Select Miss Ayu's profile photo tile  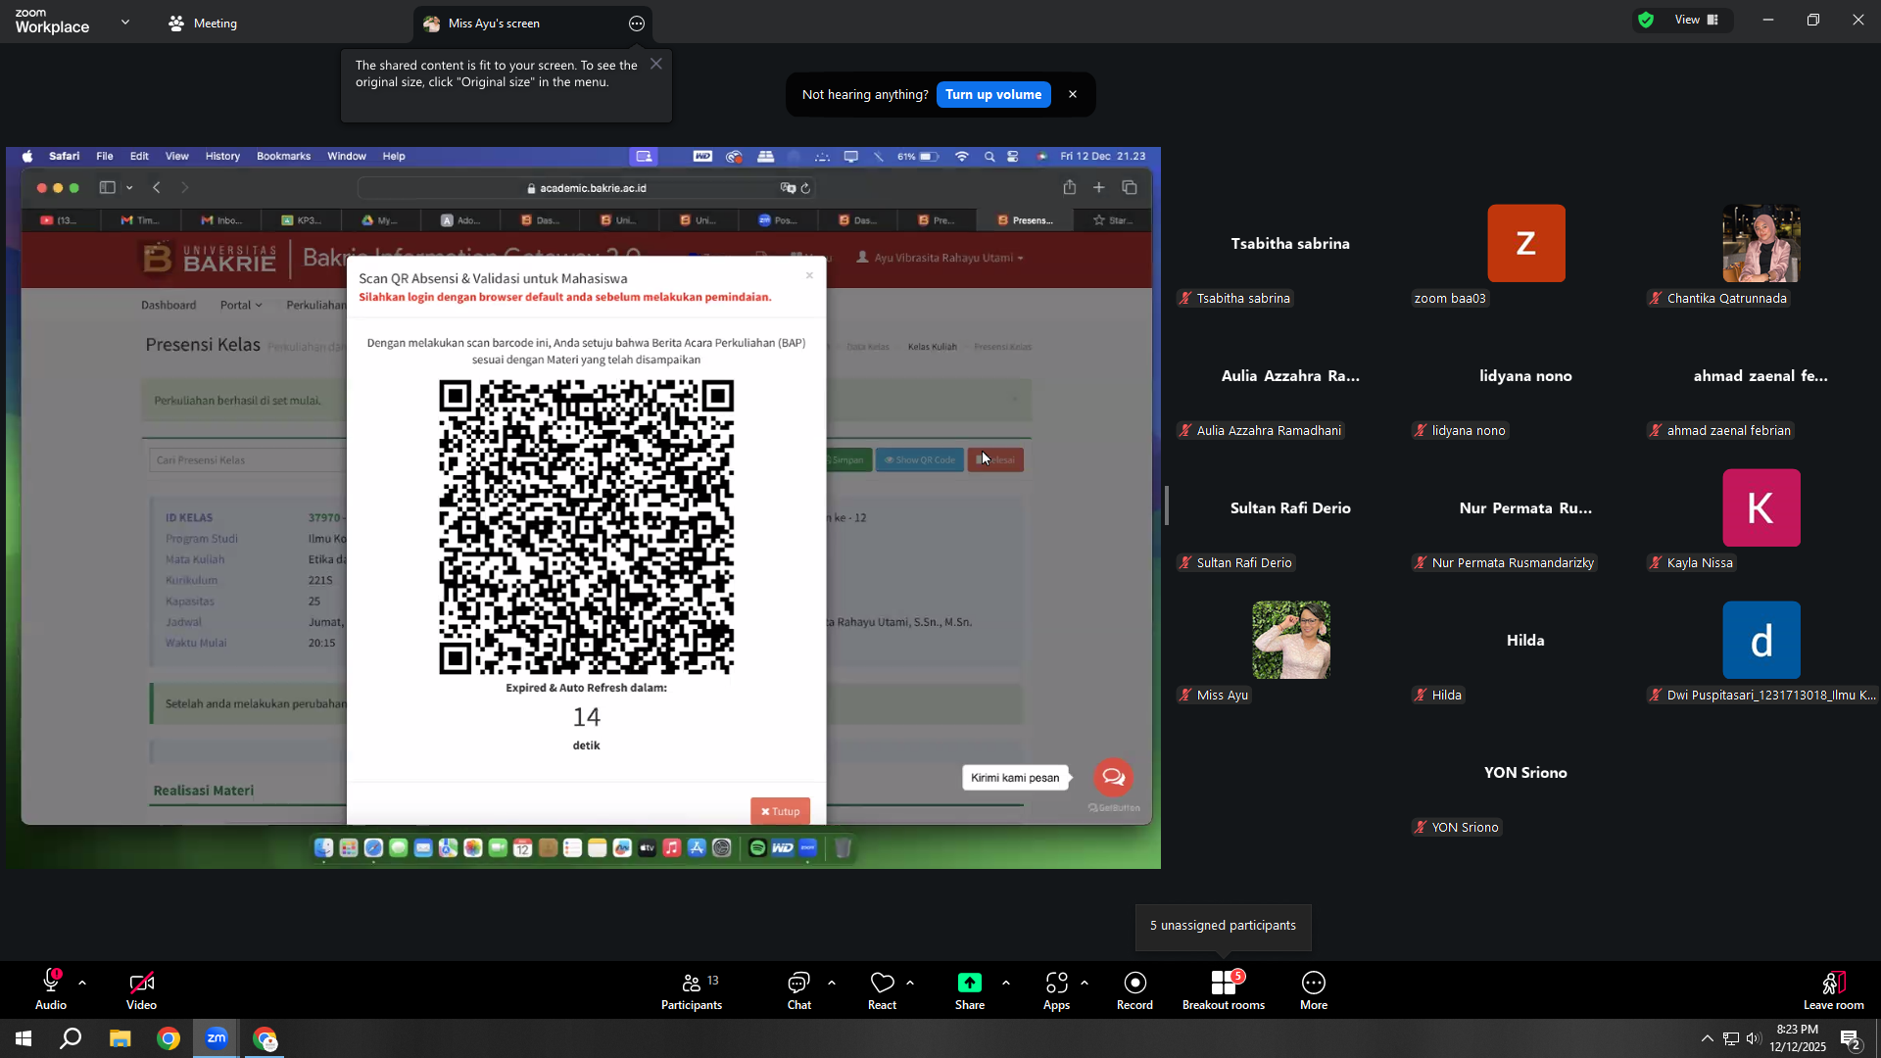tap(1291, 640)
